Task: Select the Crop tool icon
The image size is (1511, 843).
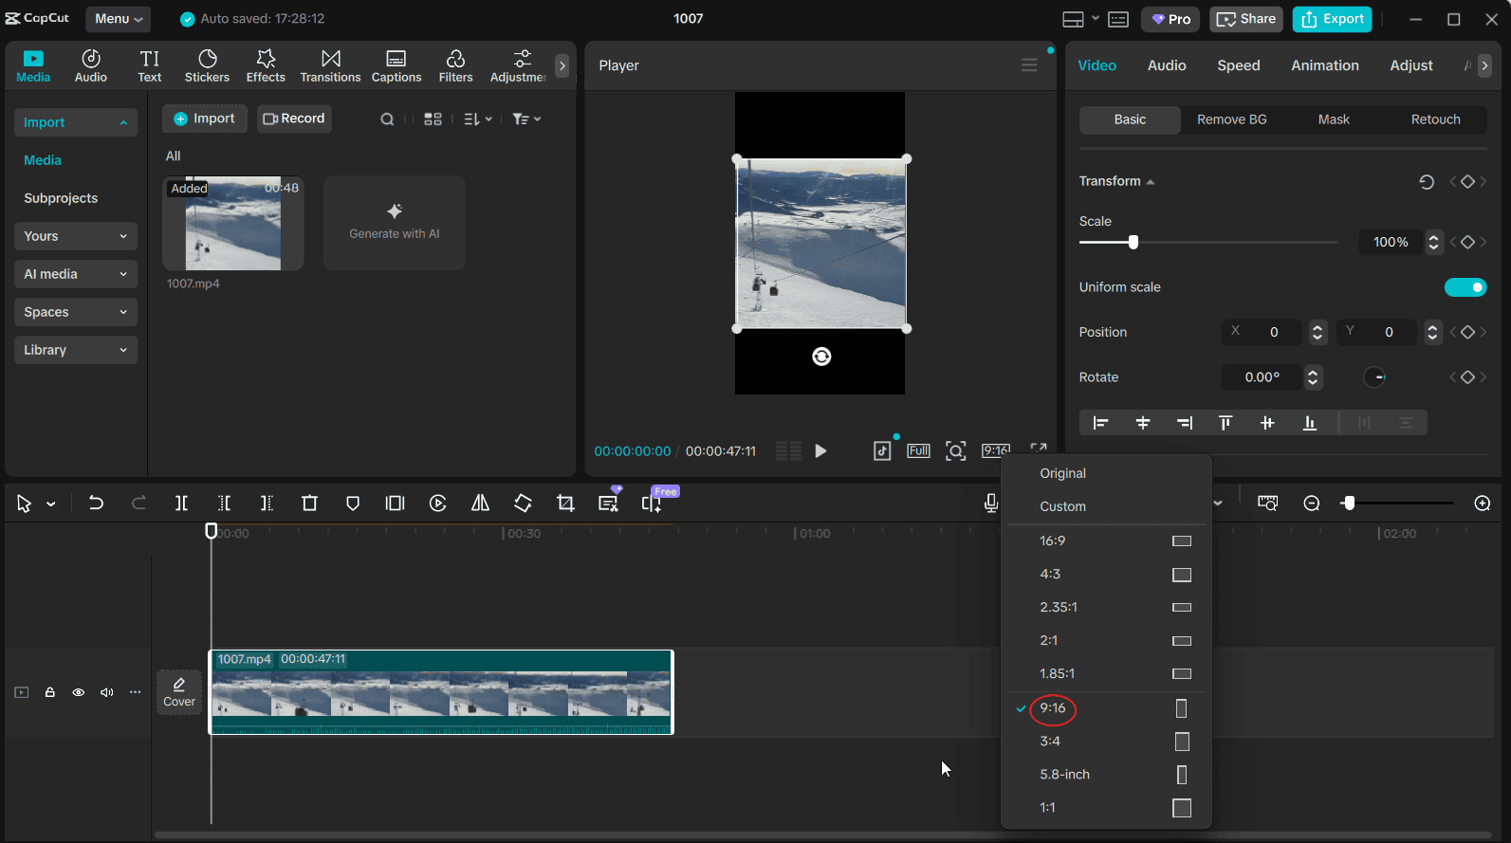Action: 566,504
